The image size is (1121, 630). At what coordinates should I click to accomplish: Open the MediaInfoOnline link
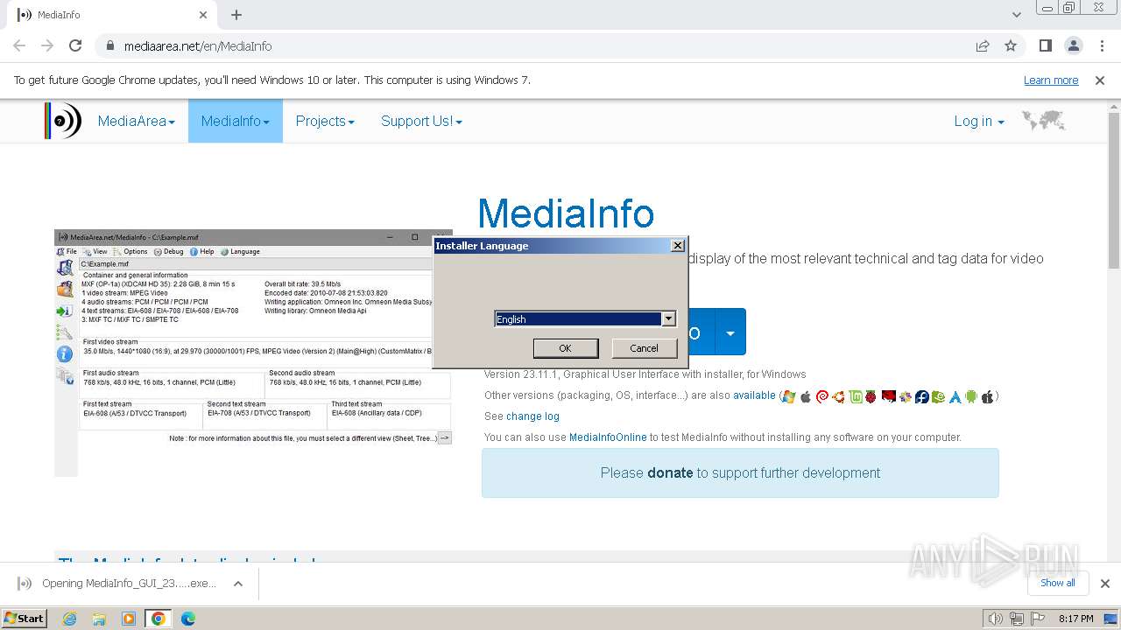(x=608, y=437)
